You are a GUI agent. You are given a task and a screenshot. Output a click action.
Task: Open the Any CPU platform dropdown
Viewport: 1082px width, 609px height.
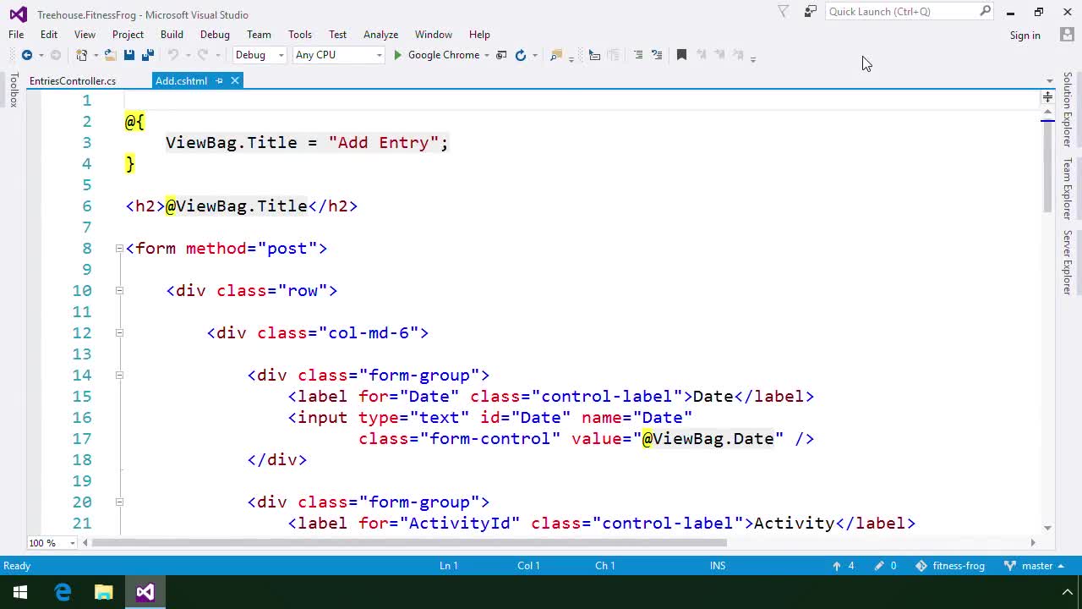(378, 55)
